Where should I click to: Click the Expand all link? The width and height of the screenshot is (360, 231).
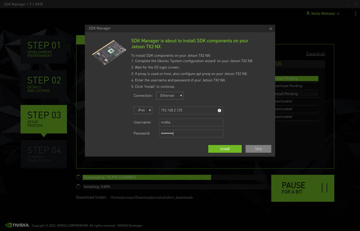click(x=315, y=54)
